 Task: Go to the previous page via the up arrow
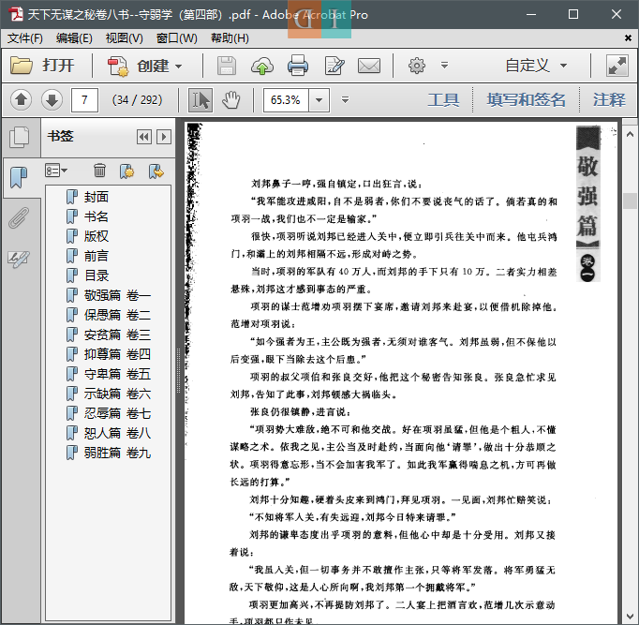point(22,100)
